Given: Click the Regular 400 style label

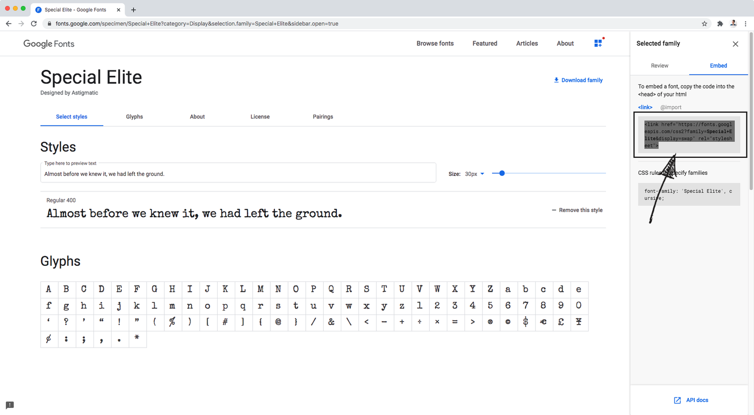Looking at the screenshot, I should pos(61,200).
